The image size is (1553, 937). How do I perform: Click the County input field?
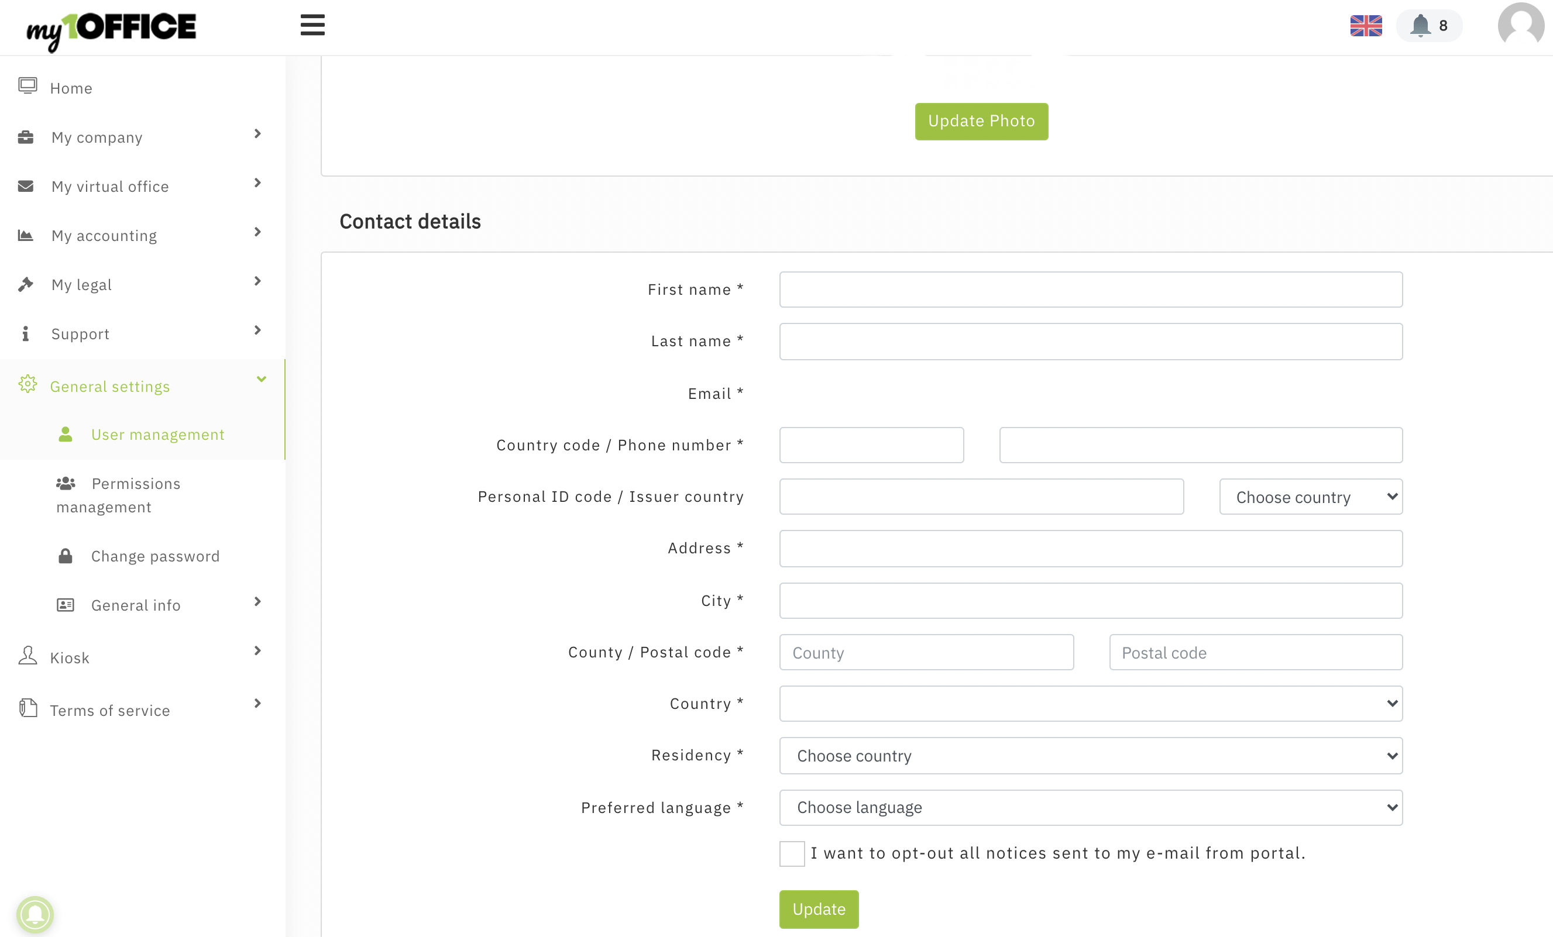tap(926, 652)
